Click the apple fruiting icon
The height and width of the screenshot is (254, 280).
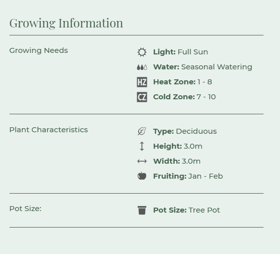click(x=142, y=176)
